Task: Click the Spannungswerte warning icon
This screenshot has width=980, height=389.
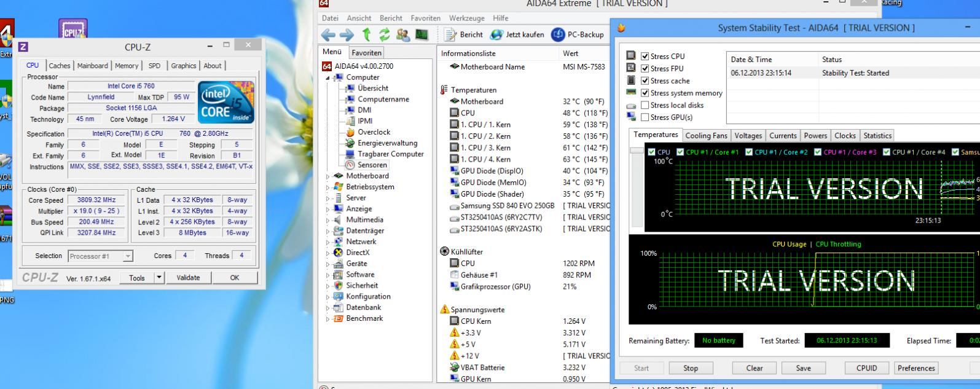Action: pos(445,310)
